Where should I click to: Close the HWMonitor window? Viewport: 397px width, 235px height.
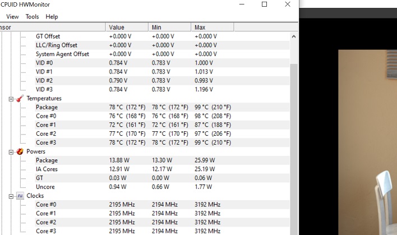[287, 4]
